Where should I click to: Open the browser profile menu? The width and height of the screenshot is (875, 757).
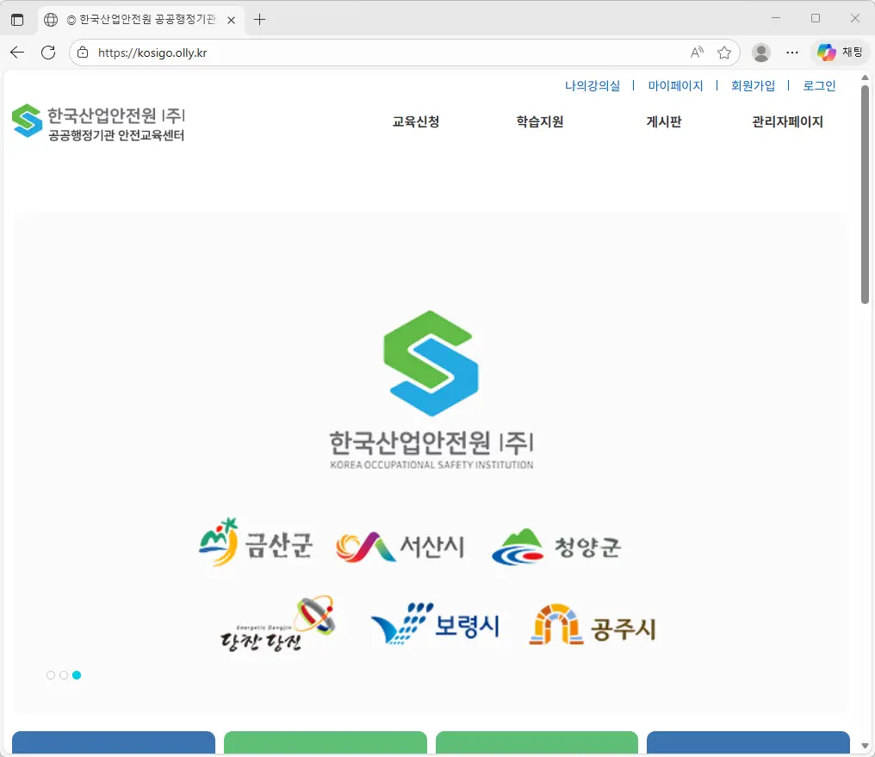[x=760, y=52]
